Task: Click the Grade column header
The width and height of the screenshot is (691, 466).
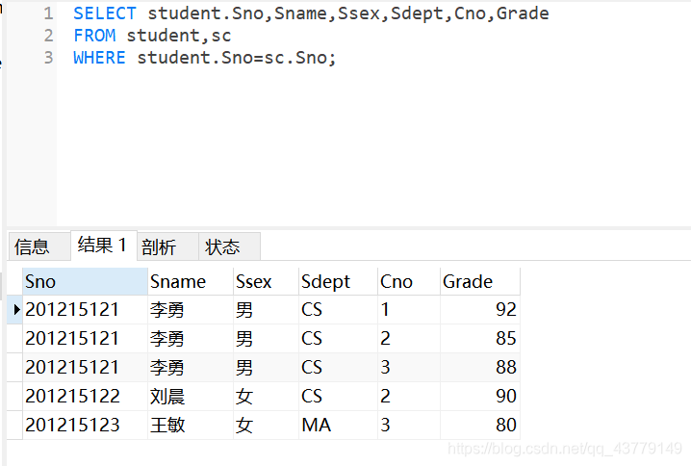Action: 480,282
